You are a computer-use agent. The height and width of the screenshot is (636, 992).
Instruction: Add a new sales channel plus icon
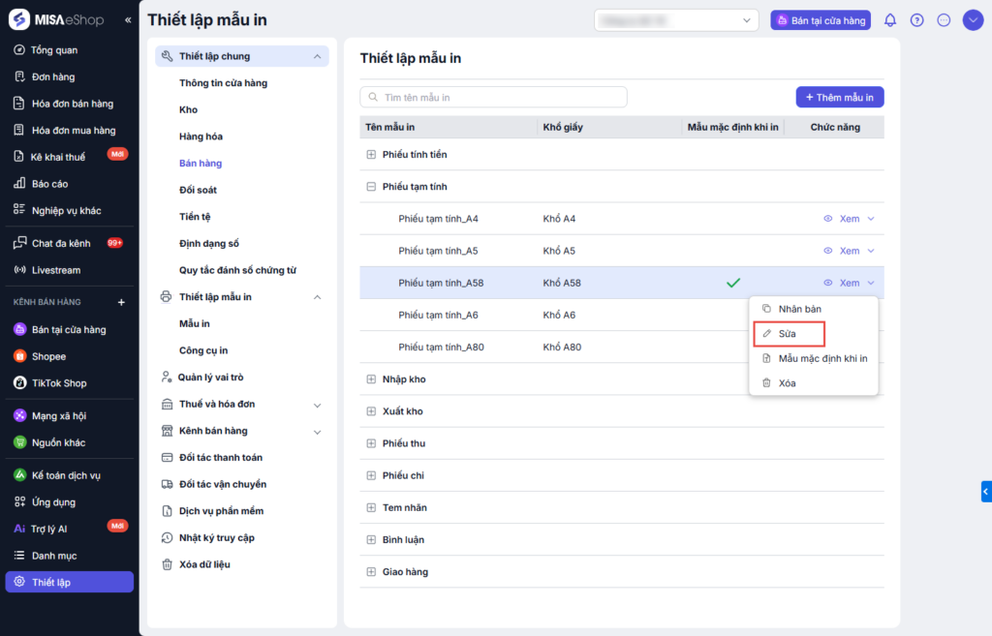click(x=121, y=302)
